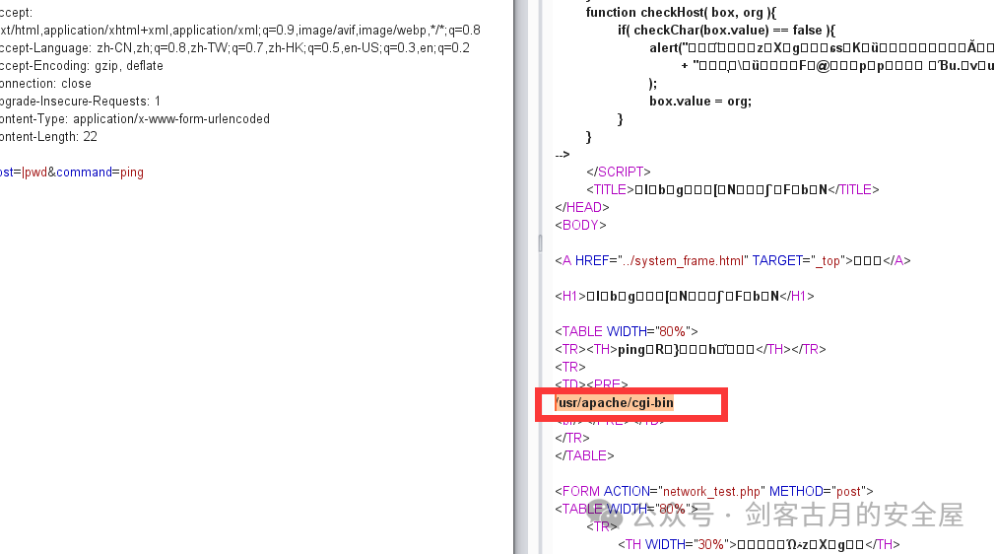Click the METHOD="post" attribute in FORM tag
995x554 pixels.
click(818, 492)
